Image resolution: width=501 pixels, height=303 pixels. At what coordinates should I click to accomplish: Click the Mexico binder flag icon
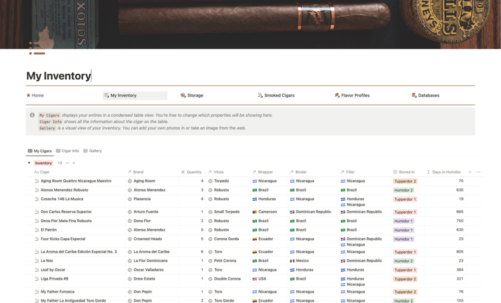tap(292, 261)
